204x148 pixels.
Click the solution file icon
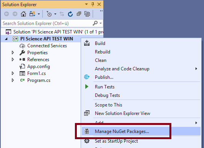(x=8, y=32)
